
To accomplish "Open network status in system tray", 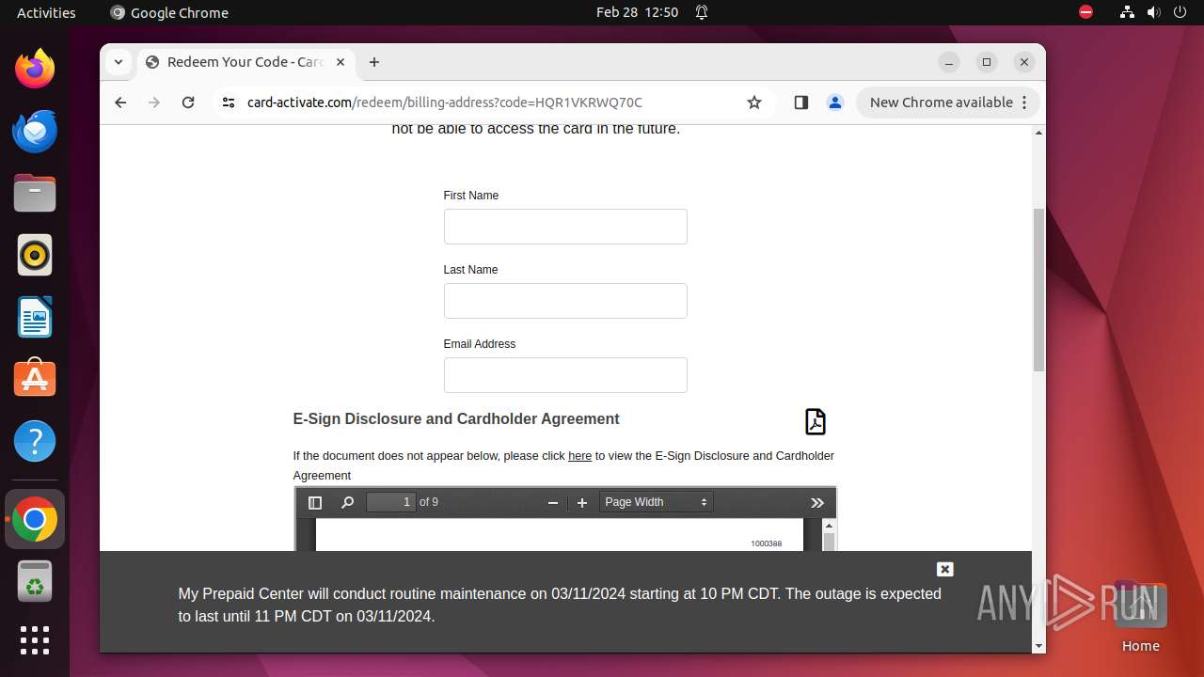I will [1127, 12].
